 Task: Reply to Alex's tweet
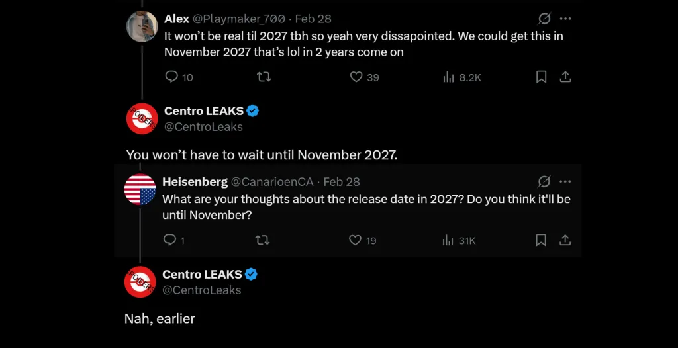tap(171, 77)
